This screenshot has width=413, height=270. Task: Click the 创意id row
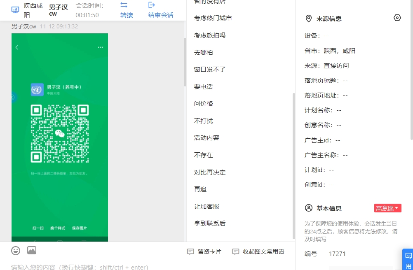click(x=319, y=185)
